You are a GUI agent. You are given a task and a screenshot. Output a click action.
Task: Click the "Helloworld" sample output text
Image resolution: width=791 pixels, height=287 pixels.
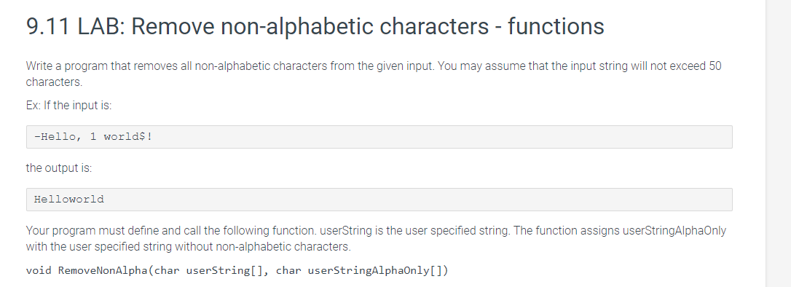[x=68, y=200]
